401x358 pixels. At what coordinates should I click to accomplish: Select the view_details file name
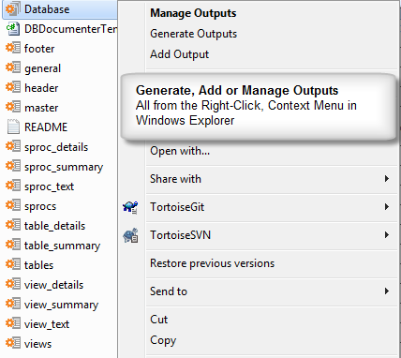(x=53, y=285)
